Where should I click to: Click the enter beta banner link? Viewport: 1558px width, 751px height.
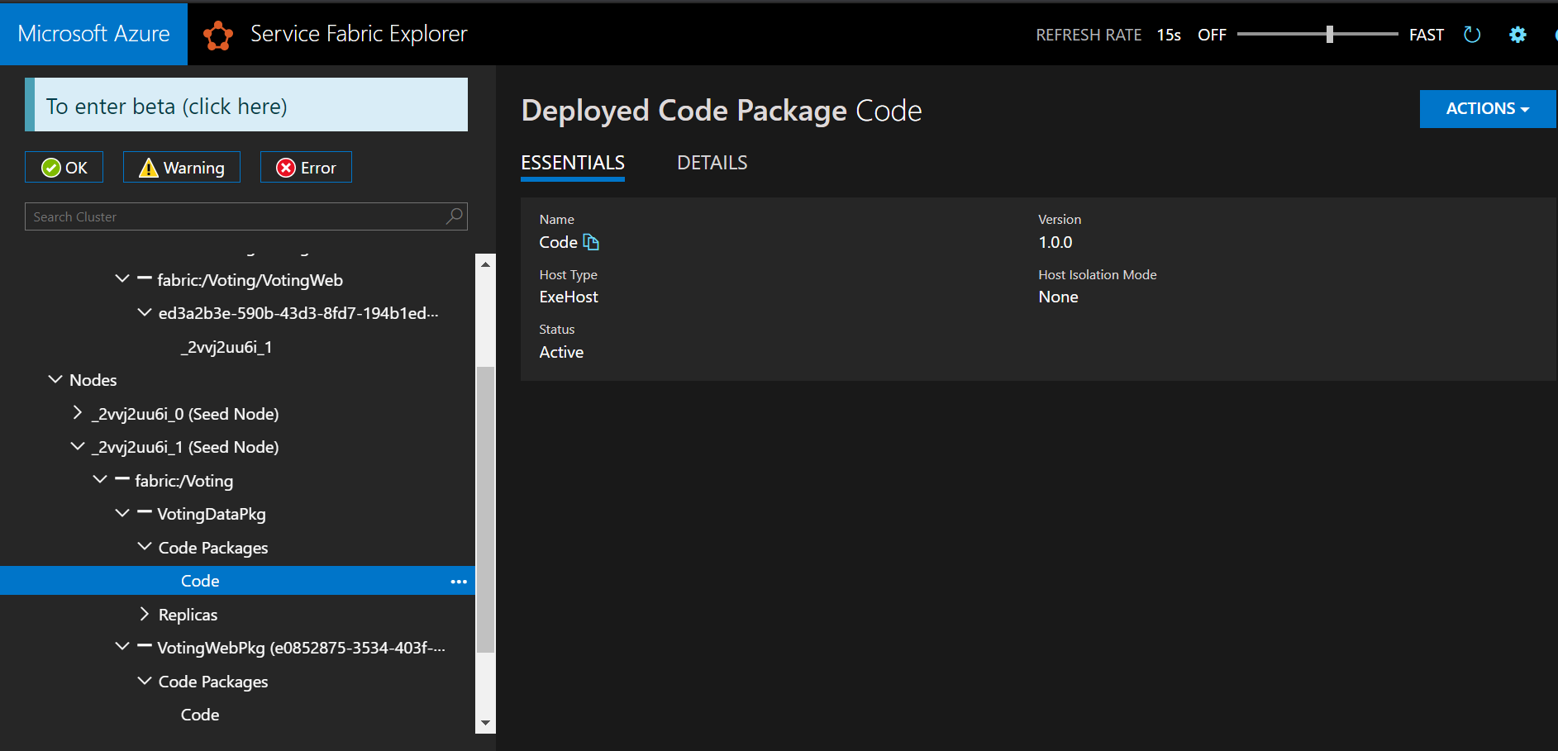pyautogui.click(x=166, y=105)
